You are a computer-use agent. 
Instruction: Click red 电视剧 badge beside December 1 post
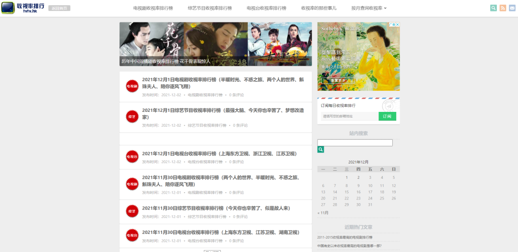tap(132, 86)
